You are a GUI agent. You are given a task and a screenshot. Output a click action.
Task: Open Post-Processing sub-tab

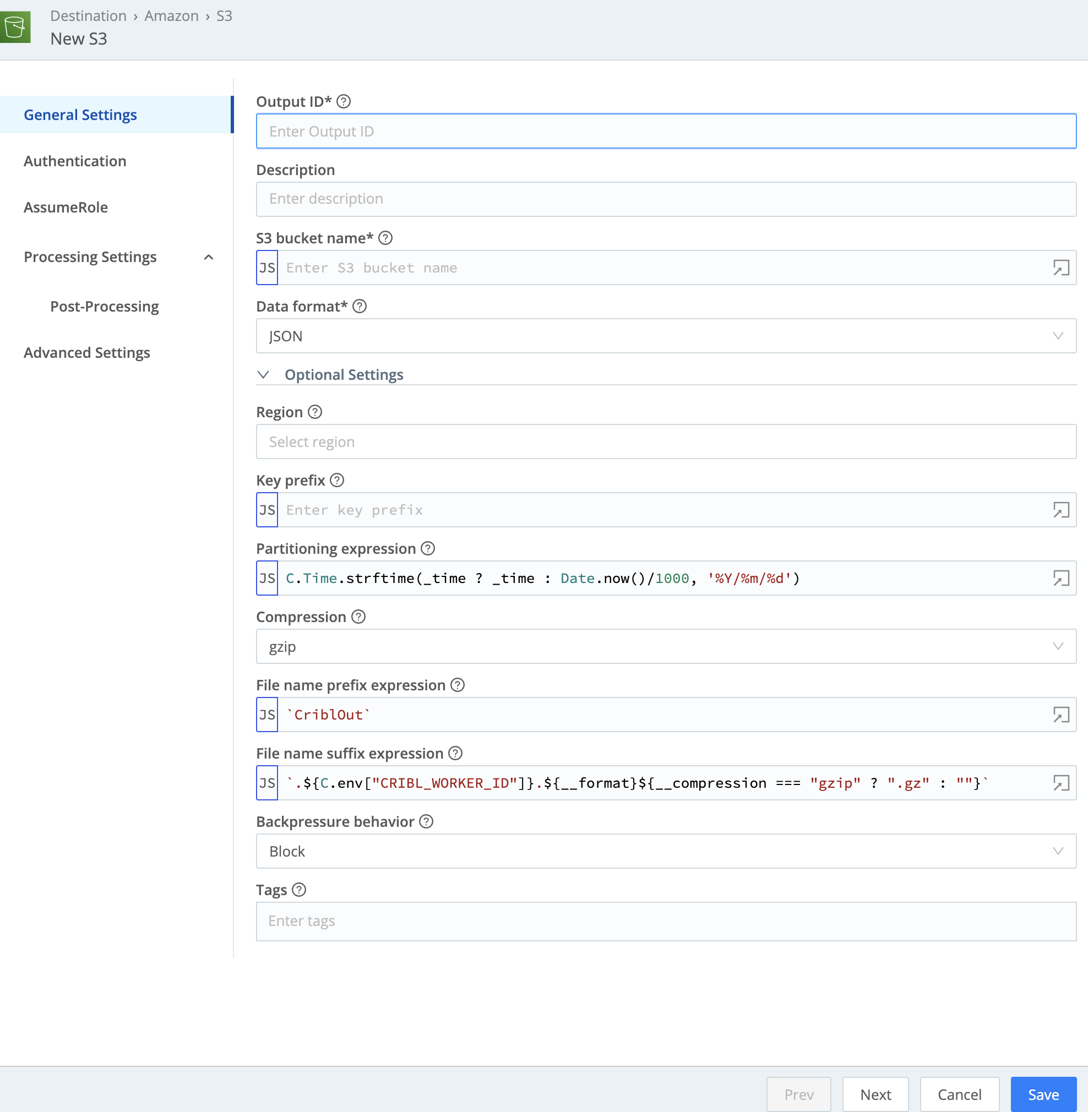click(105, 307)
